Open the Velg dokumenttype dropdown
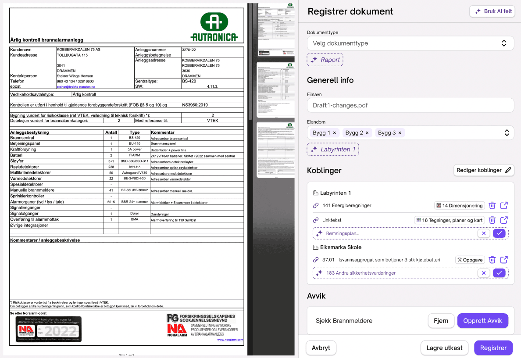521x358 pixels. click(x=410, y=43)
